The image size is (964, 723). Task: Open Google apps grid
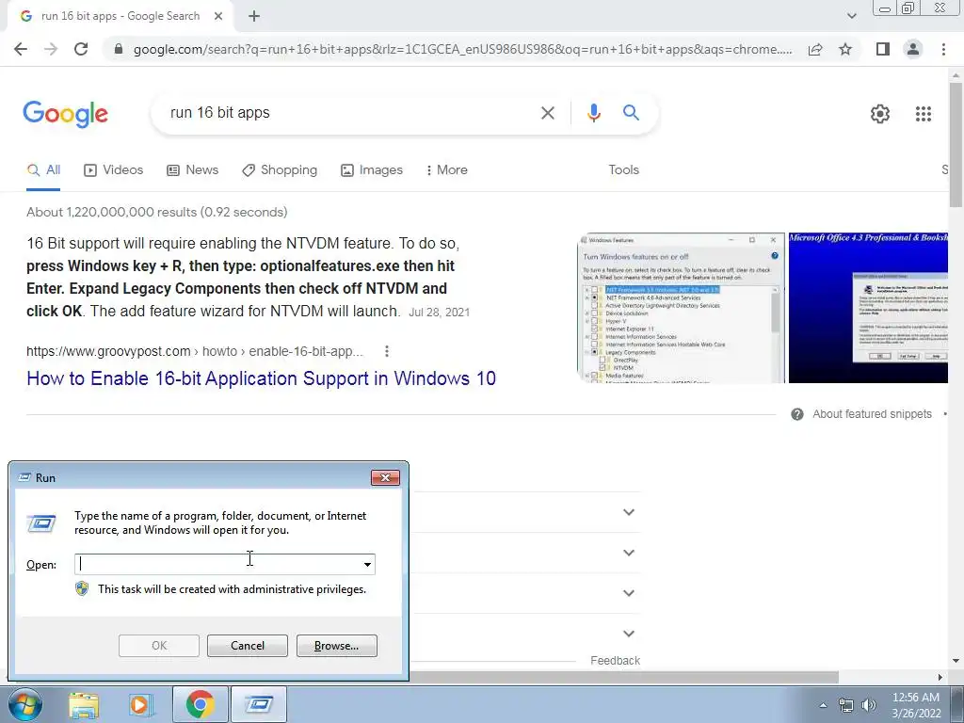[x=923, y=114]
